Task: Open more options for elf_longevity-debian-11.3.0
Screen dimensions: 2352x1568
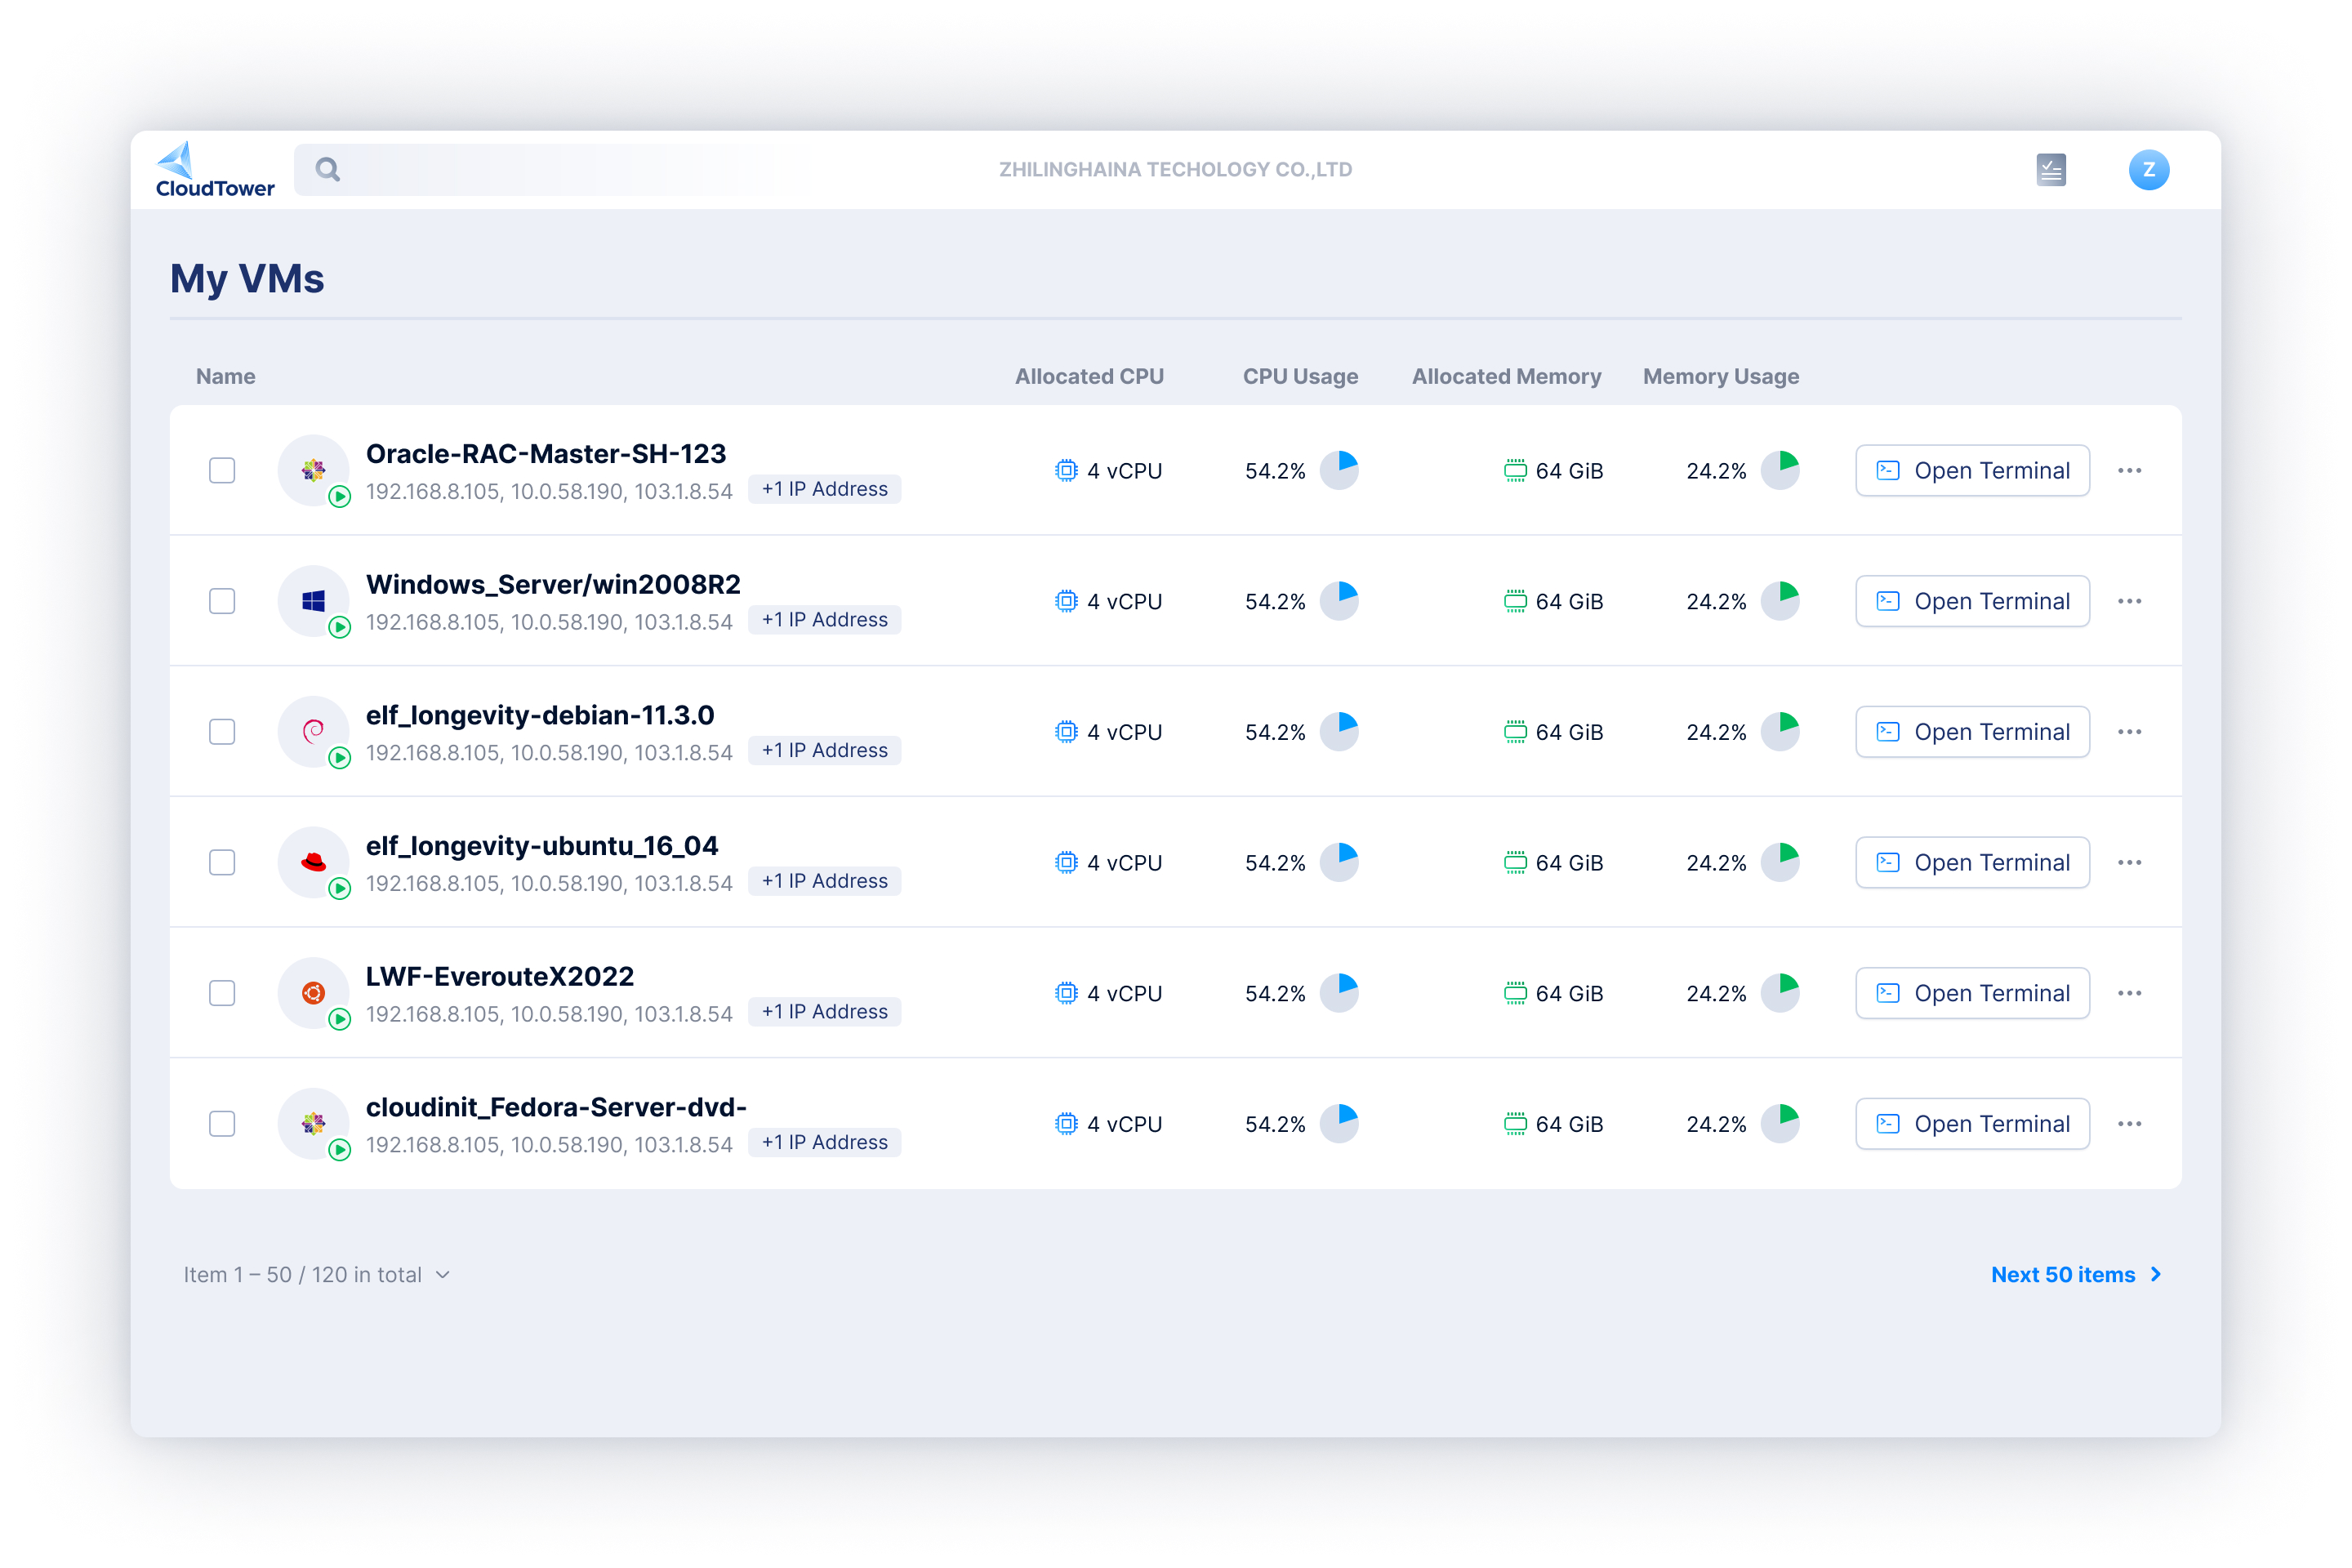Action: click(2129, 732)
